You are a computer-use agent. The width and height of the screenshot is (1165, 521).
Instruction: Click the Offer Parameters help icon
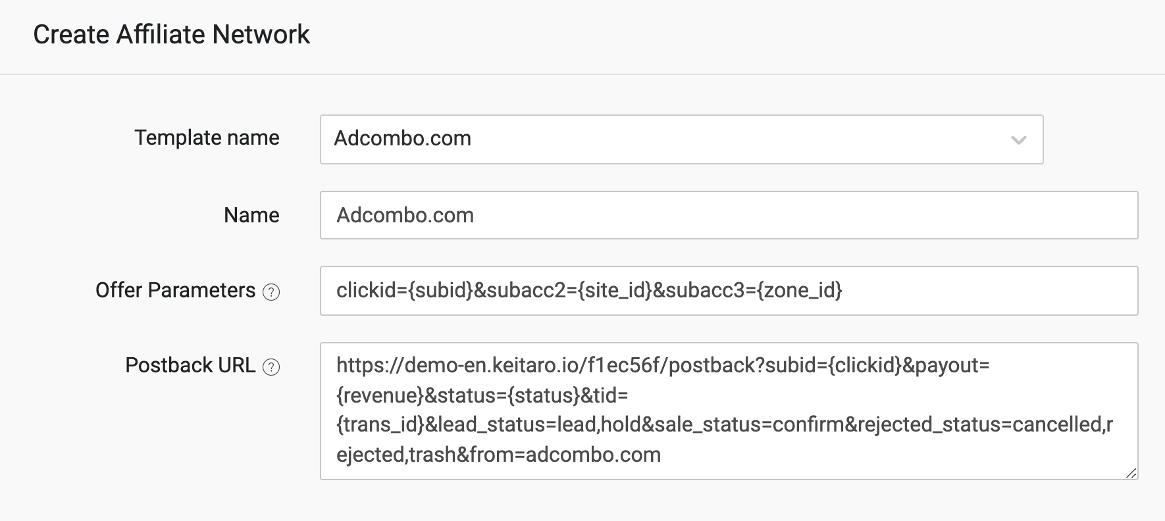[x=271, y=291]
